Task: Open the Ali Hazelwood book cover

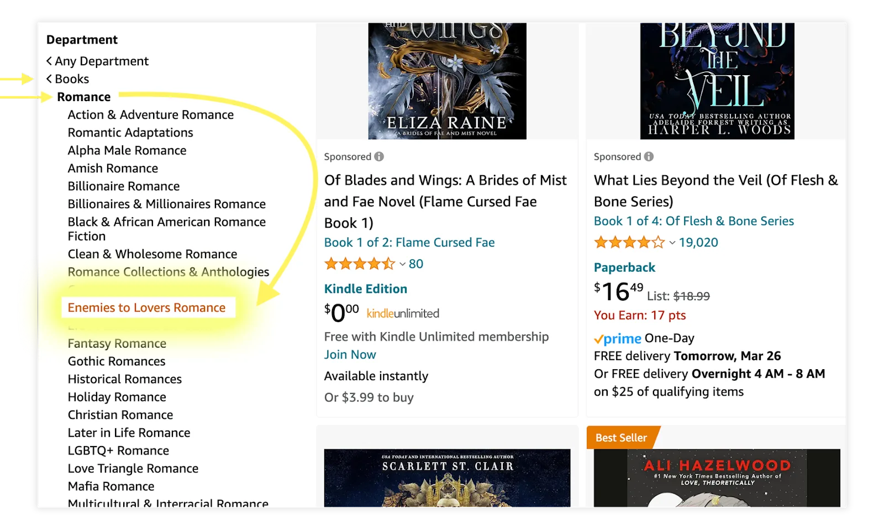Action: coord(717,478)
